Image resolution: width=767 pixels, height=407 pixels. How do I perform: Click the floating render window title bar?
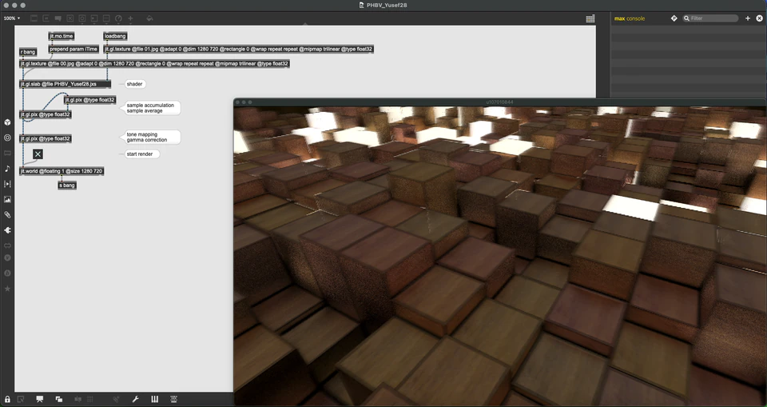point(500,102)
